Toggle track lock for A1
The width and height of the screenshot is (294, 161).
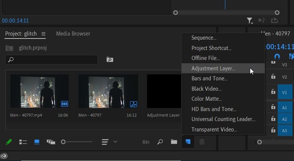[x=273, y=107]
